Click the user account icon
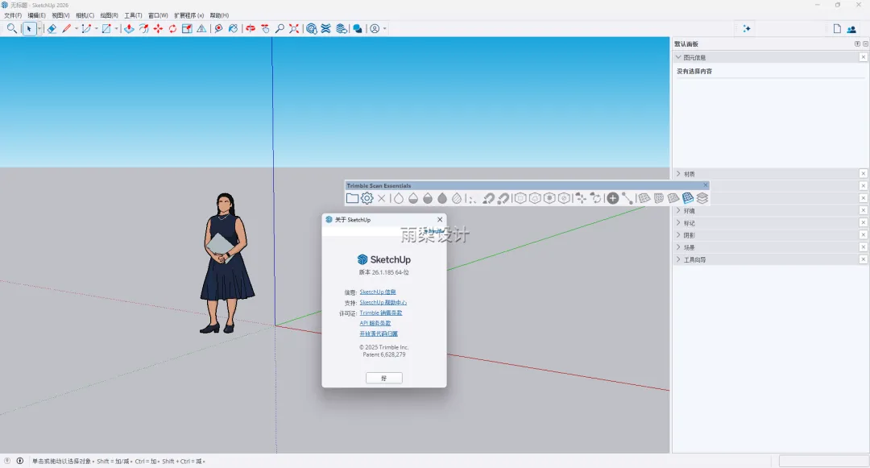Image resolution: width=870 pixels, height=468 pixels. 375,28
